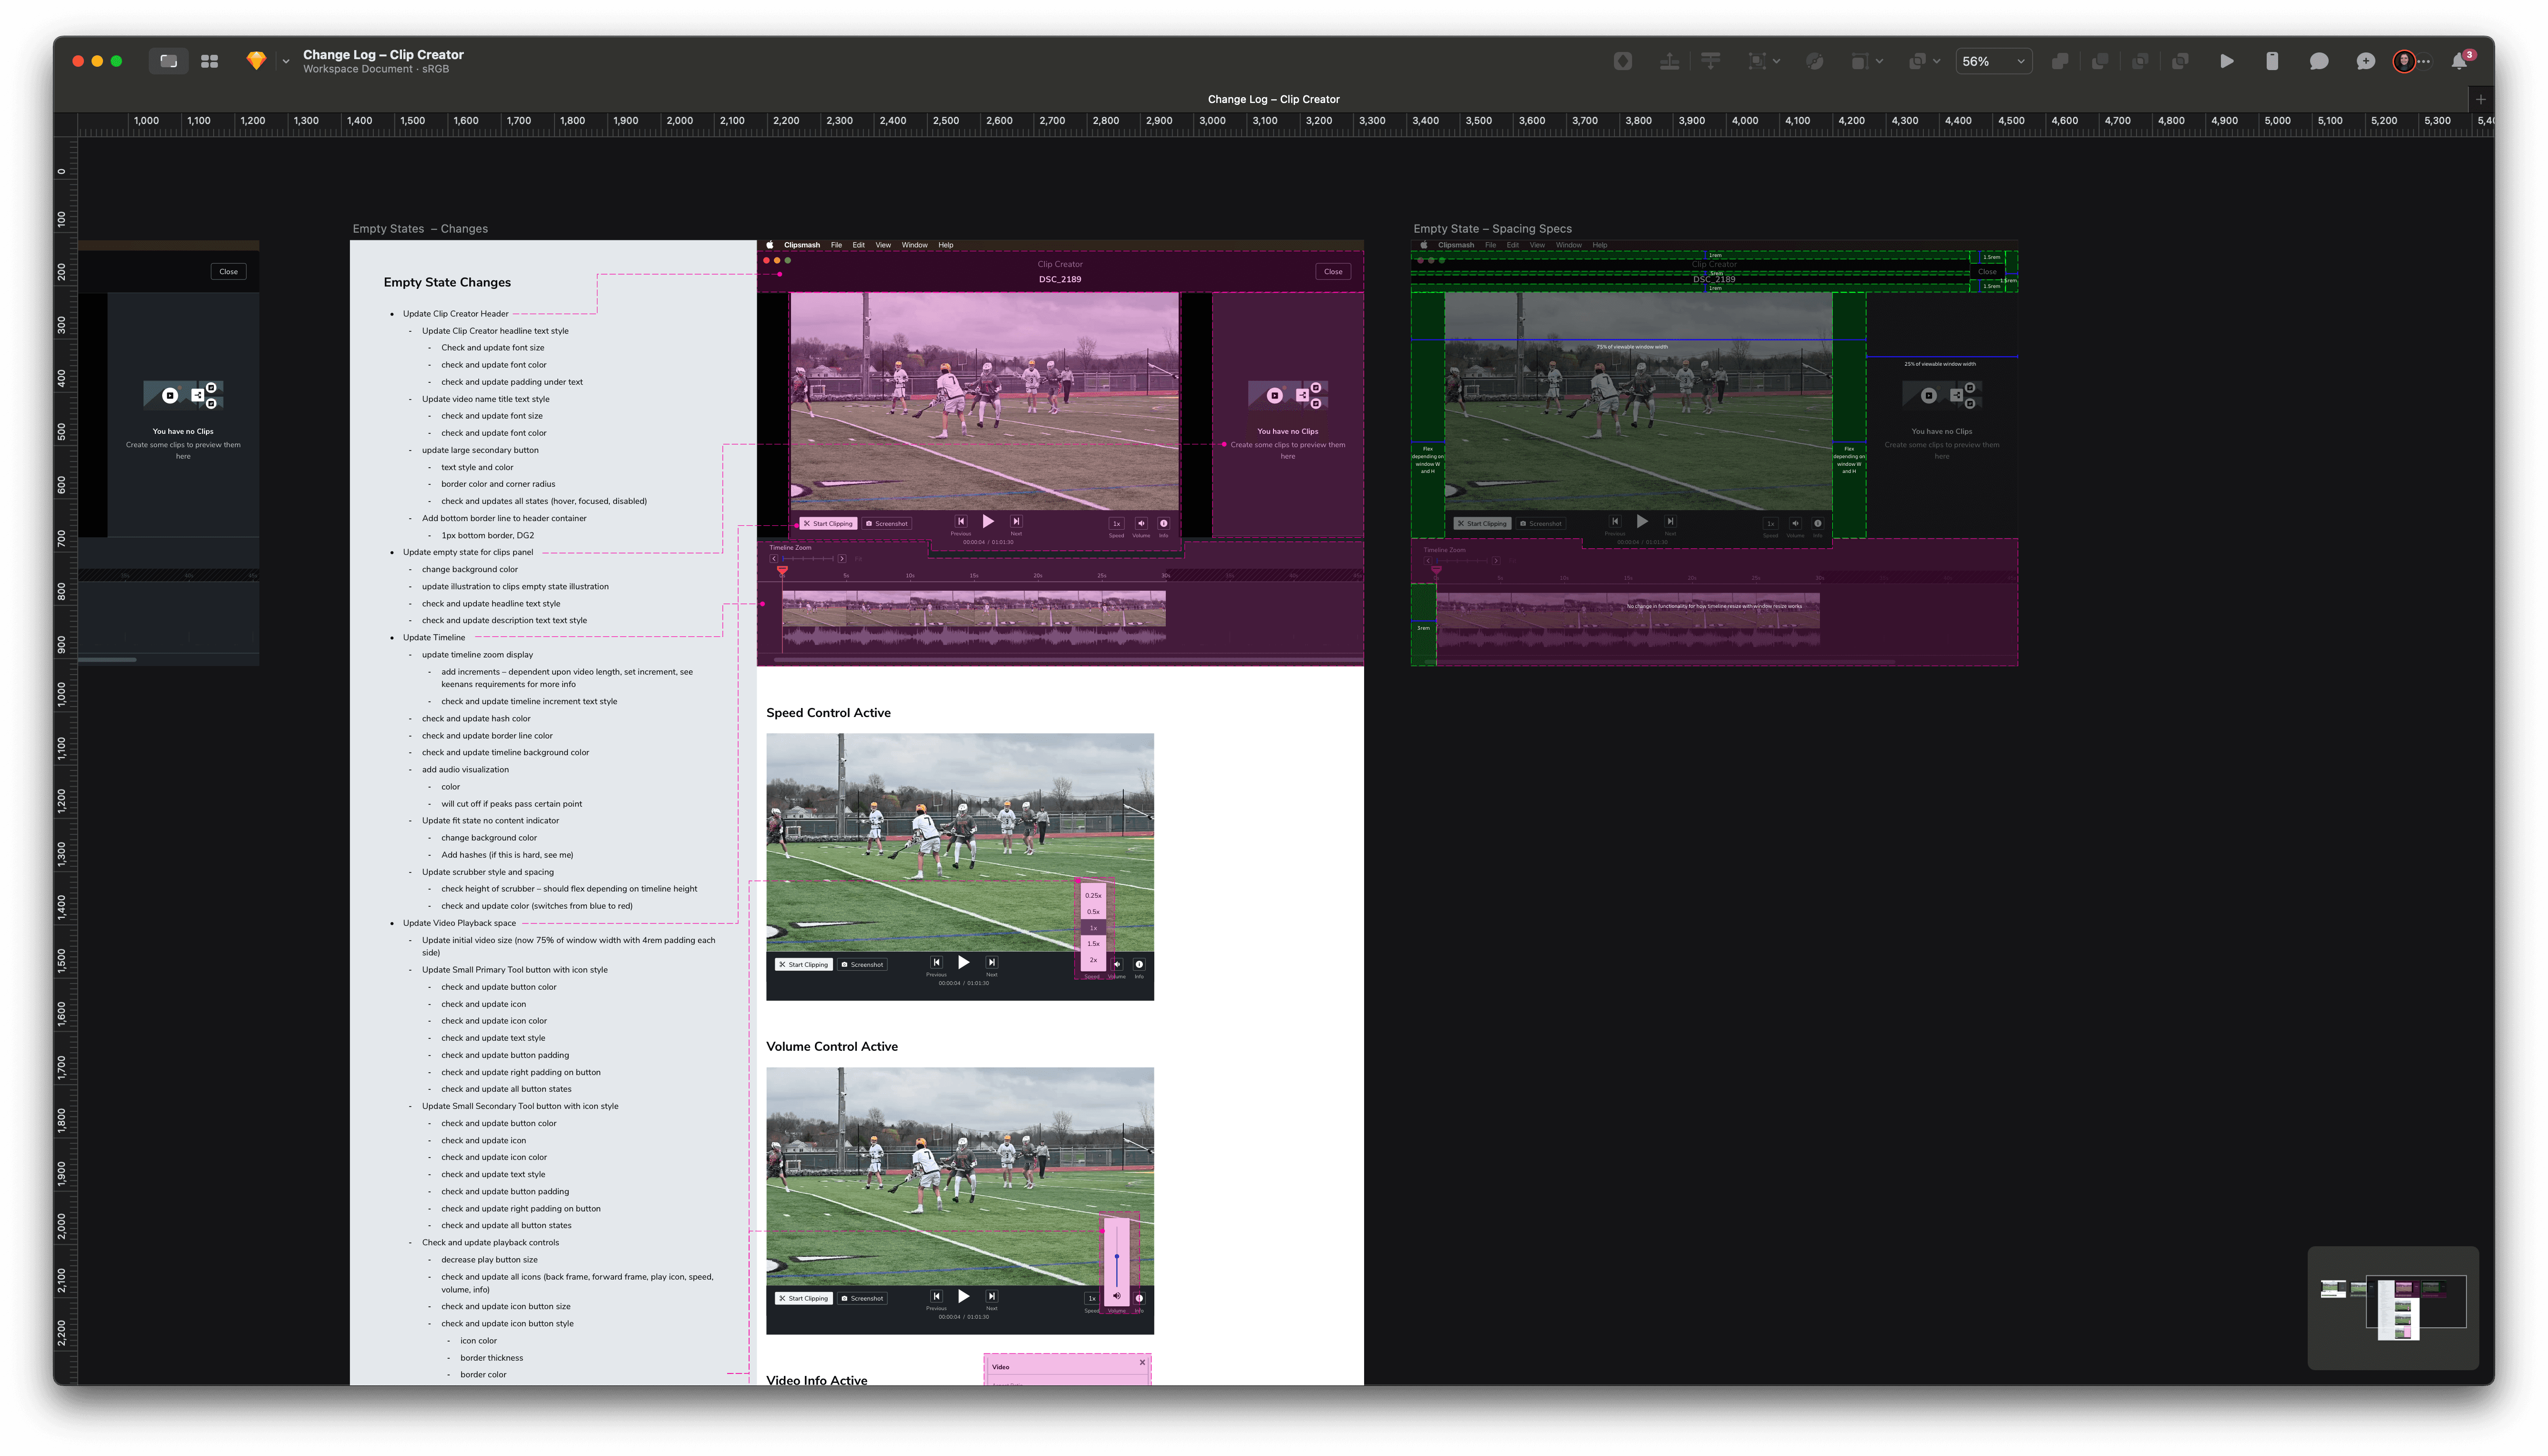Open notifications bell with 3 badge
Screen dimensions: 2548x1456
[x=2459, y=61]
